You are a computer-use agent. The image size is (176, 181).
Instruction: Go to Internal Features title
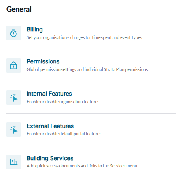click(x=49, y=94)
